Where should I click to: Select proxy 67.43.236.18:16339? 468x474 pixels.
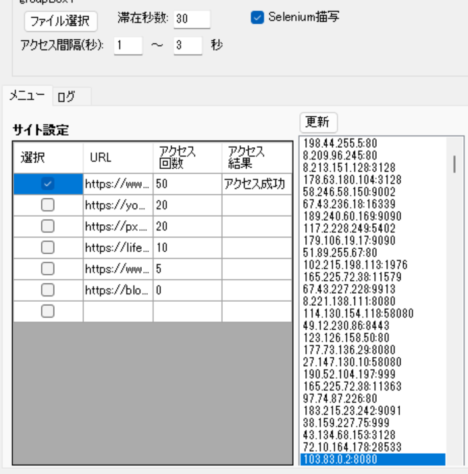(x=373, y=204)
